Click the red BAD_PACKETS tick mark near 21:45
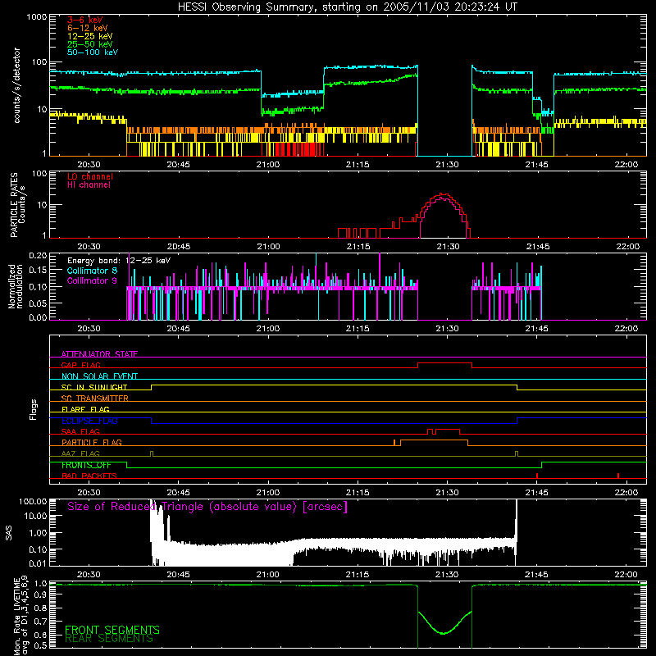656x656 pixels. coord(537,476)
